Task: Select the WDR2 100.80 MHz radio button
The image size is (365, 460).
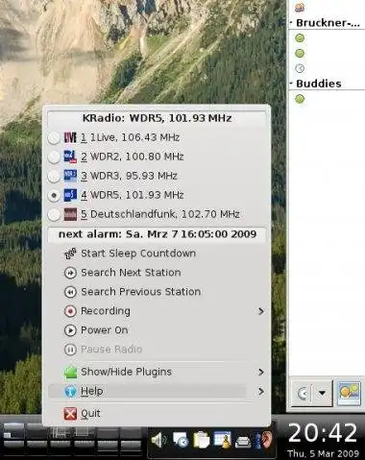Action: 54,157
